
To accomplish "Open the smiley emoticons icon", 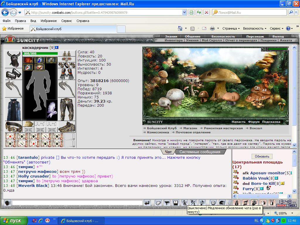I will click(213, 203).
